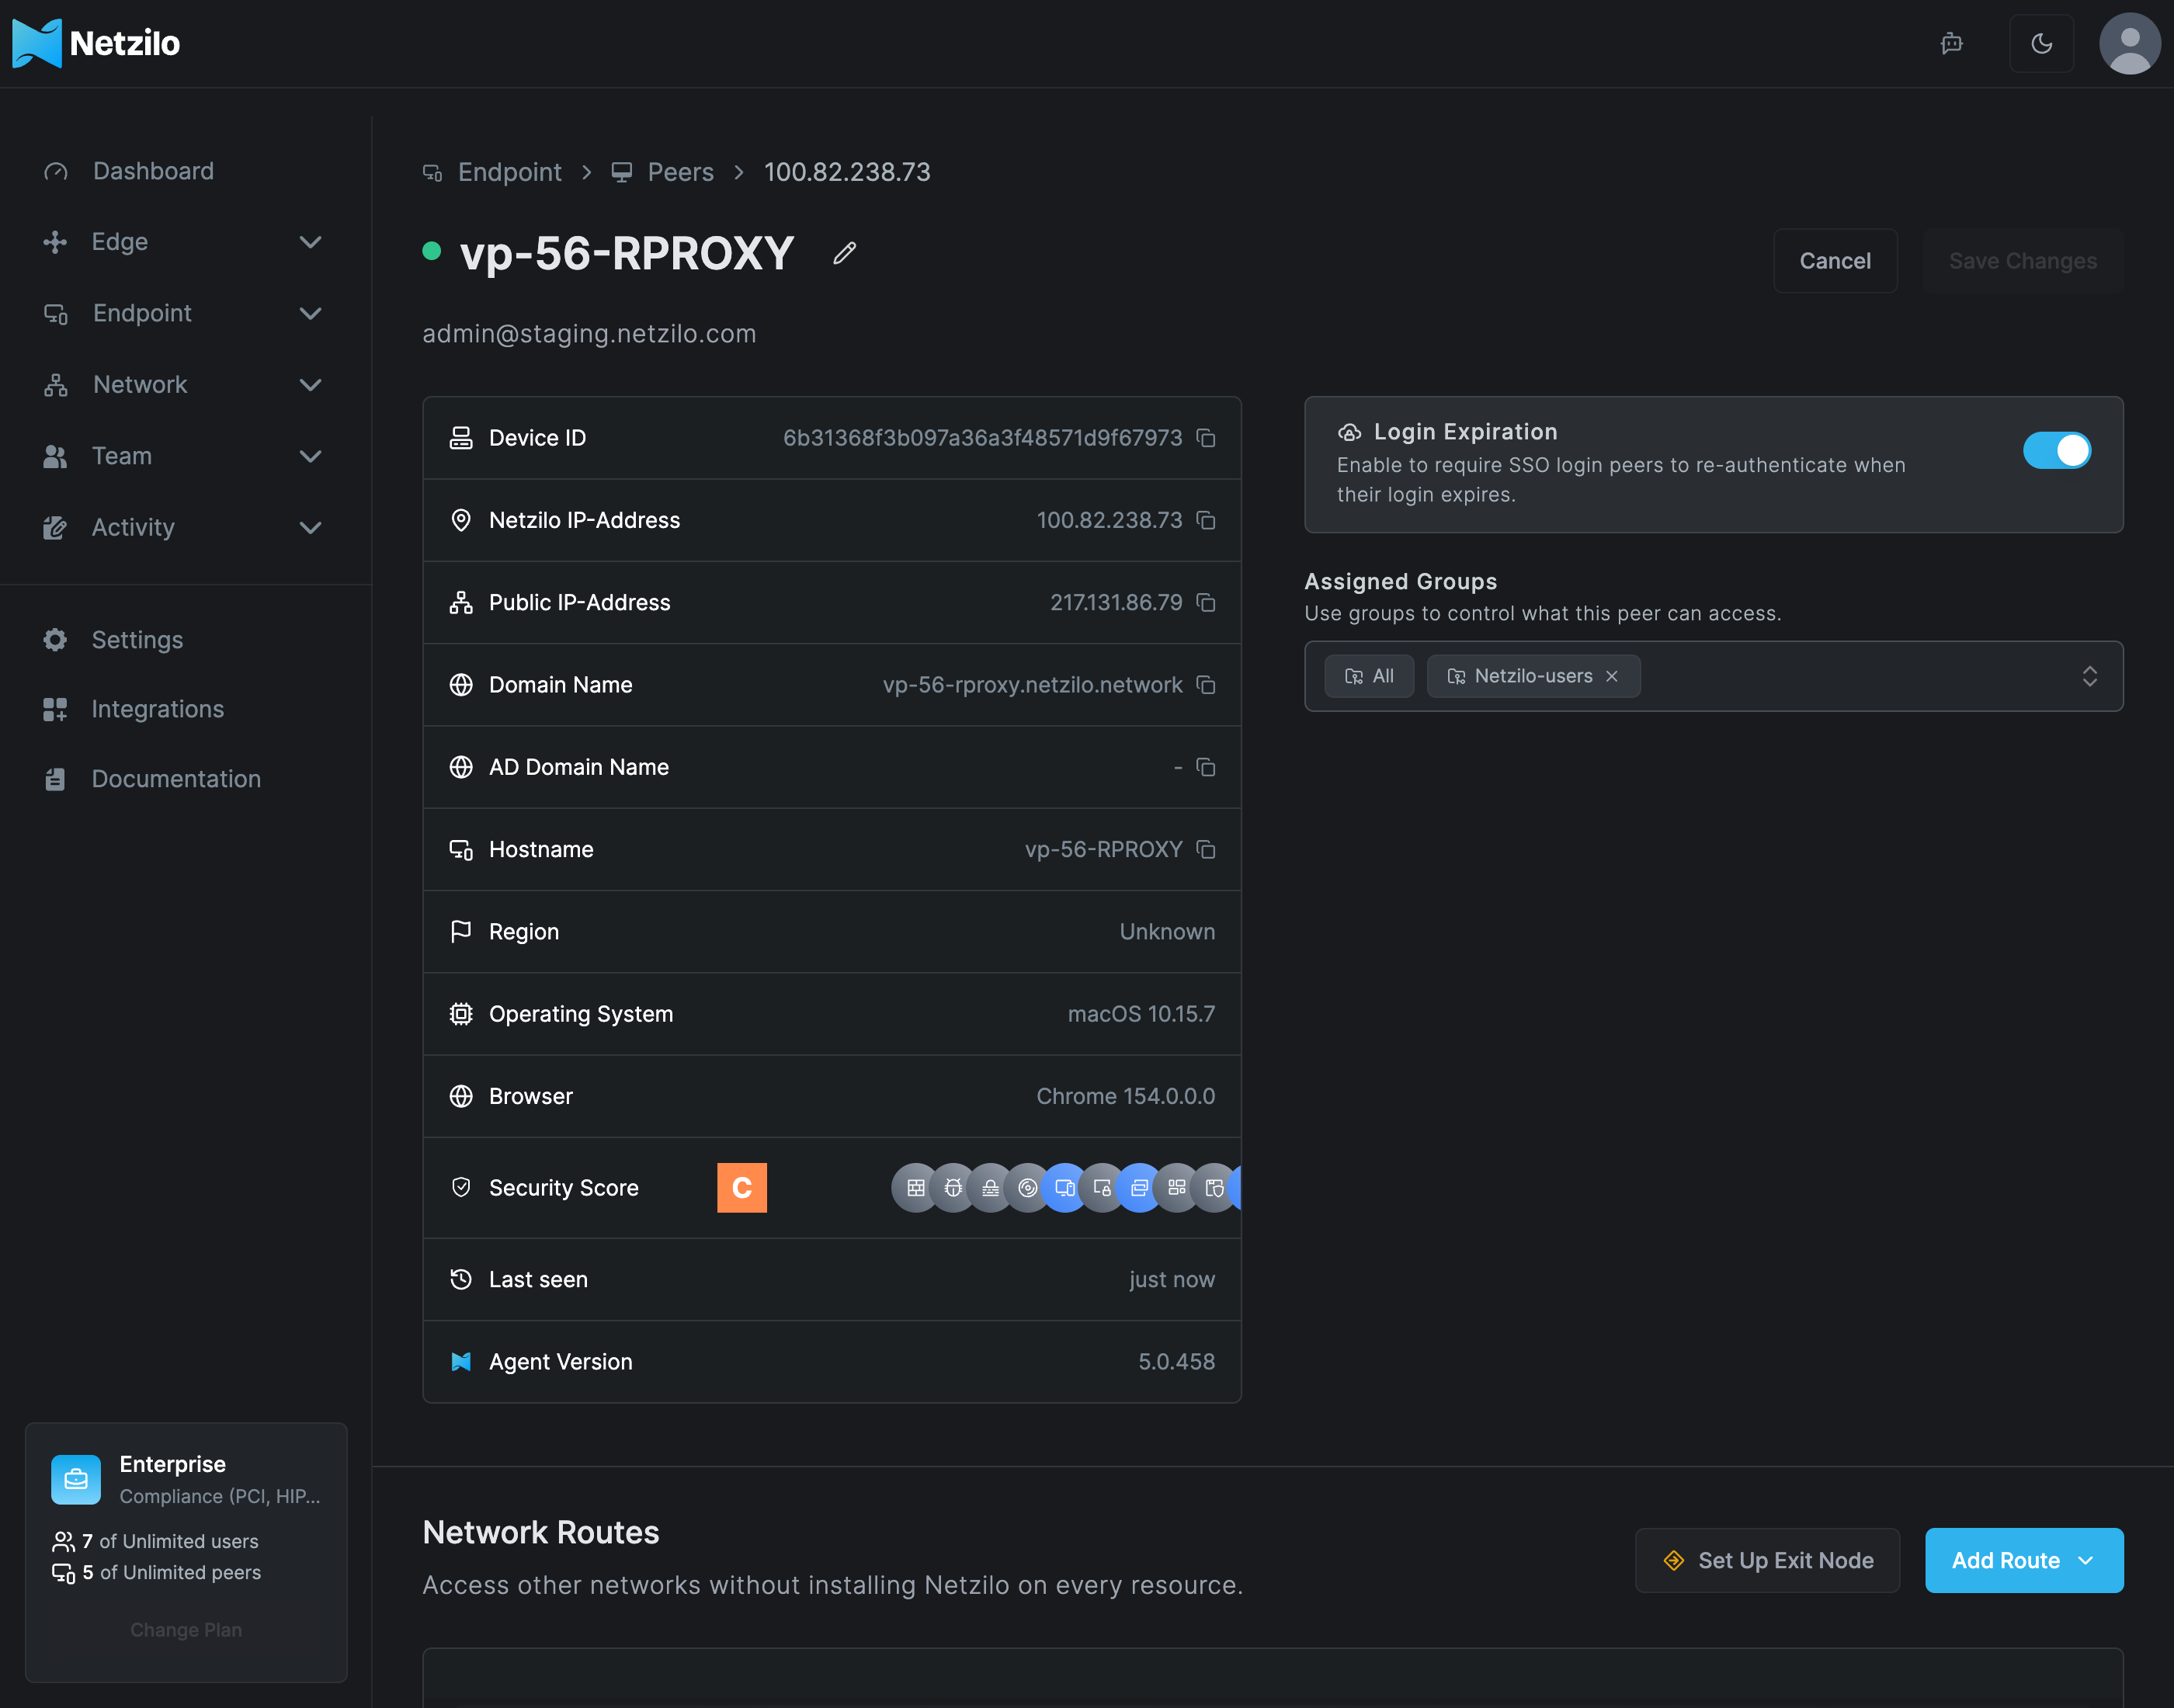Disable the Login Expiration switch
This screenshot has height=1708, width=2174.
click(2056, 450)
